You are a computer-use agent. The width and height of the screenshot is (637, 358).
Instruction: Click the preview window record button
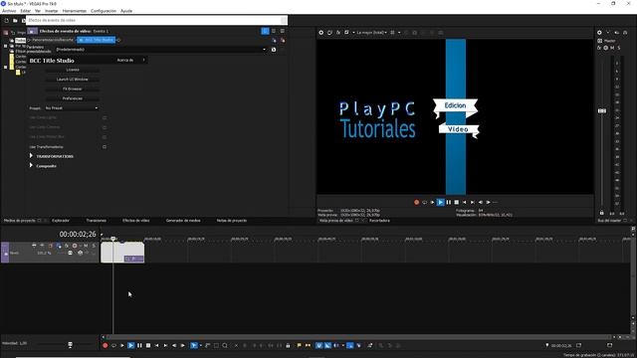(416, 202)
